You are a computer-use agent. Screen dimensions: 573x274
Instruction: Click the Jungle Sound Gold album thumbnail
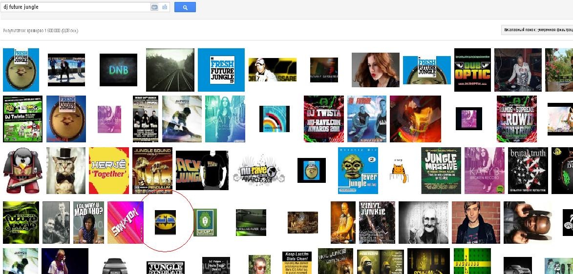(152, 170)
